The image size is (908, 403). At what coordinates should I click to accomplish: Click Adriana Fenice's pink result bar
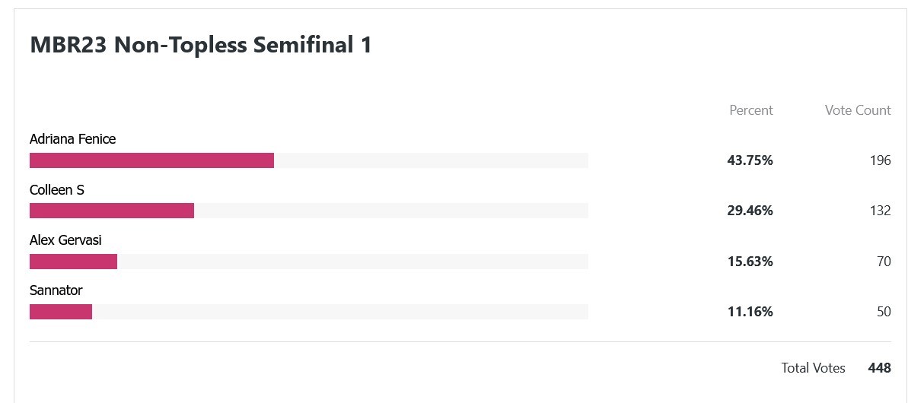click(x=151, y=160)
